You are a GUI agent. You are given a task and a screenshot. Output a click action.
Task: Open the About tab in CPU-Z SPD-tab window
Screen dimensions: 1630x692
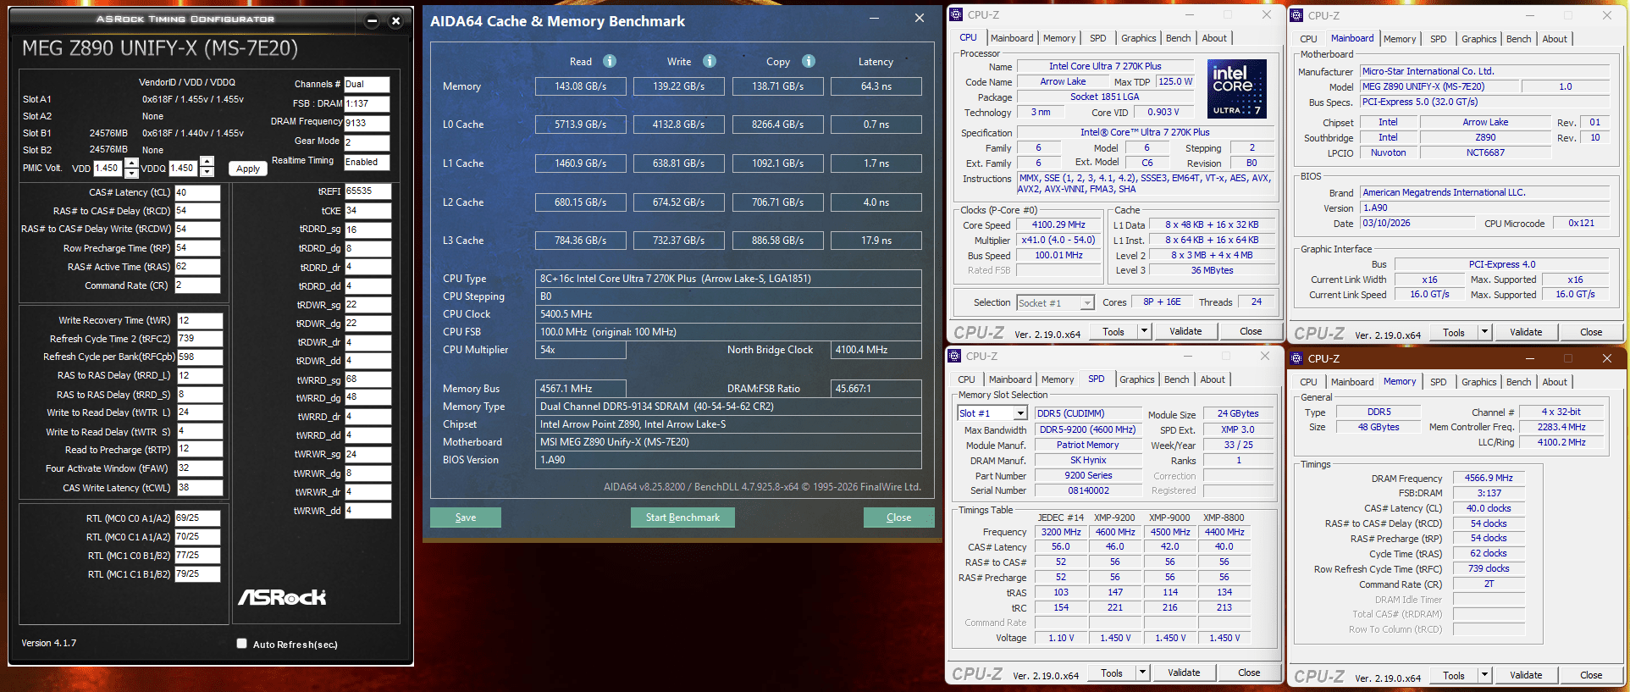click(x=1213, y=379)
